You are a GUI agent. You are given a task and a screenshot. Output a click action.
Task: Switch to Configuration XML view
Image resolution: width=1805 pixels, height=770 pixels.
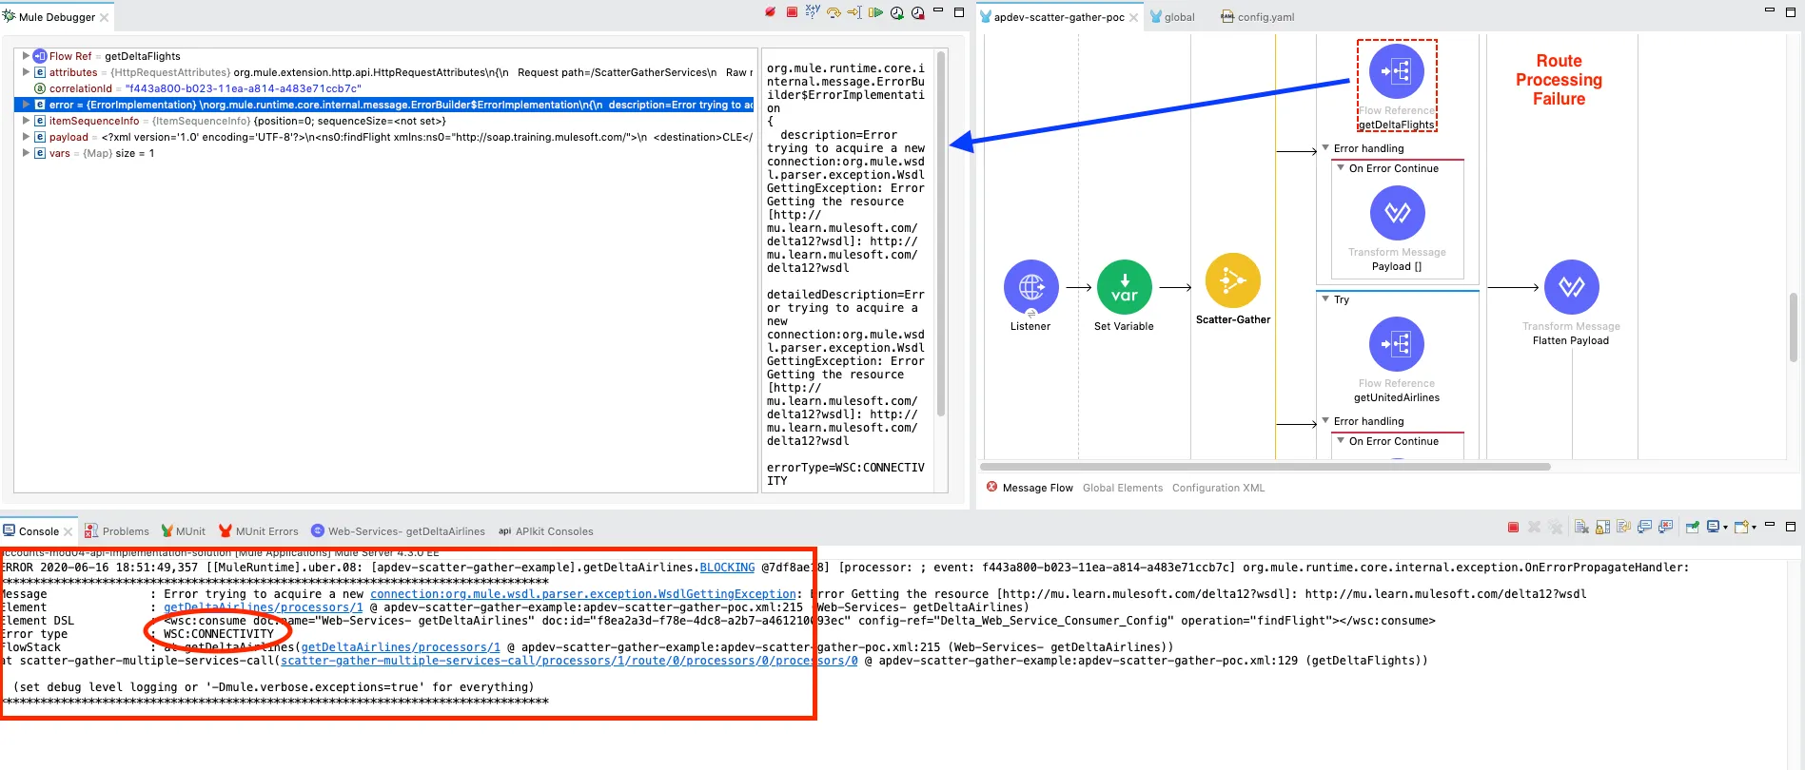1219,488
